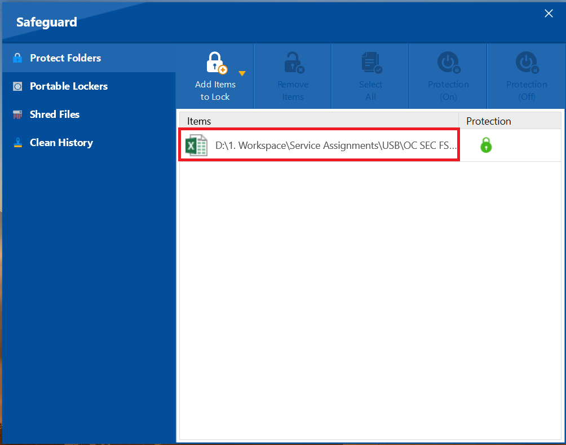566x445 pixels.
Task: Click the safe icon beside Portable Lockers
Action: tap(17, 86)
